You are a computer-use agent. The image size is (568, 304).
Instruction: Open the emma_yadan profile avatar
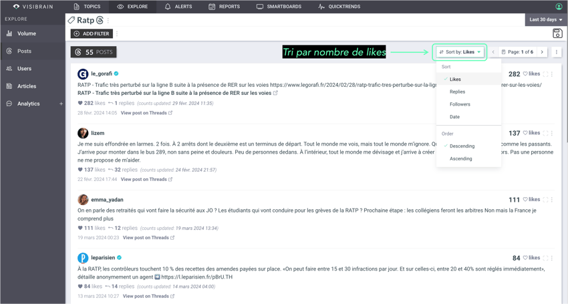tap(83, 200)
